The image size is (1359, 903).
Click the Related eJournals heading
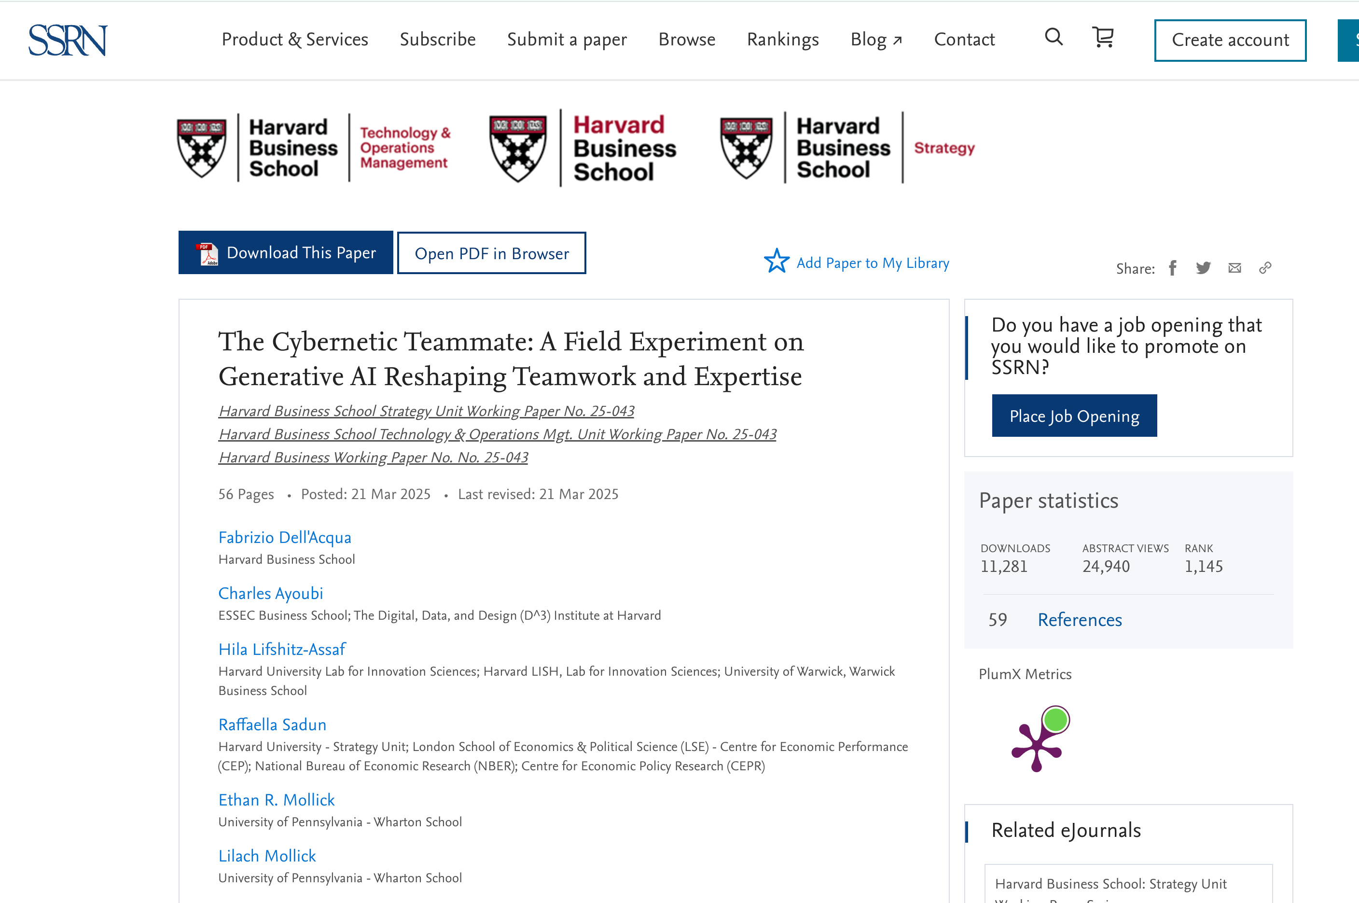point(1065,831)
